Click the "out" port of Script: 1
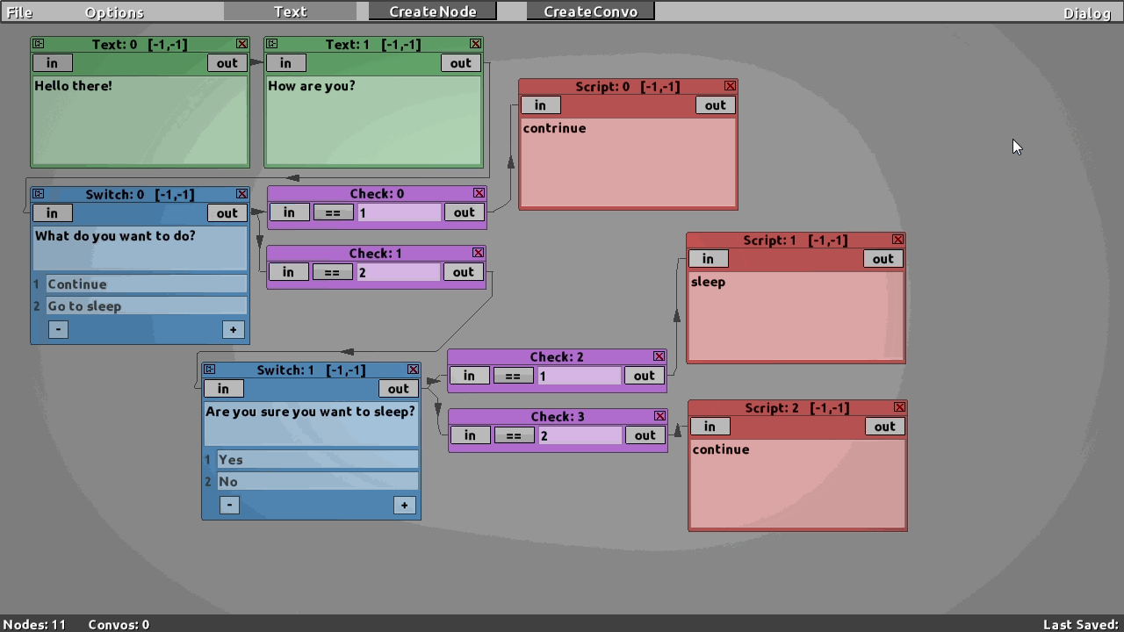The image size is (1124, 632). point(883,258)
